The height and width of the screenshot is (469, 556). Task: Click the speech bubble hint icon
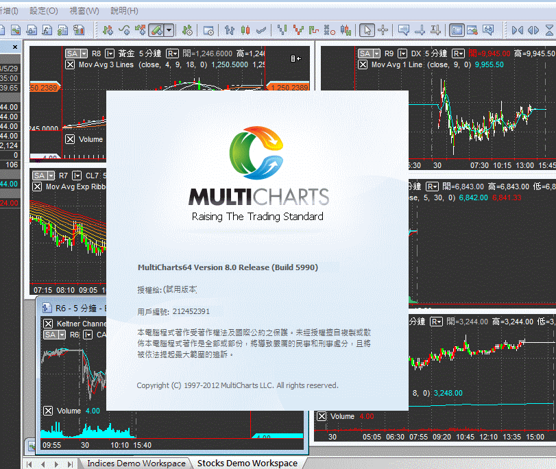(x=404, y=30)
